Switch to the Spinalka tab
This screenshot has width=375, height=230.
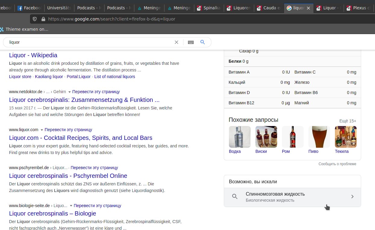click(208, 8)
